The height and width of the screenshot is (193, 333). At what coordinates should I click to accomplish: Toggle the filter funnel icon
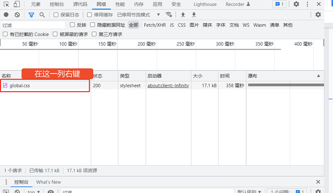(31, 15)
